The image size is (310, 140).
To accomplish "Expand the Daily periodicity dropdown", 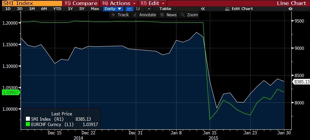I will tap(113, 9).
